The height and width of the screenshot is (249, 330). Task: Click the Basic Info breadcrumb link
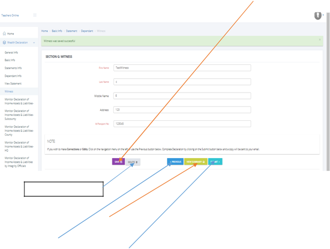pyautogui.click(x=57, y=31)
